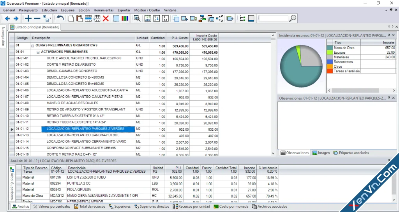The height and width of the screenshot is (212, 399).
Task: Click the dashed blue selection square icon
Action: [116, 18]
